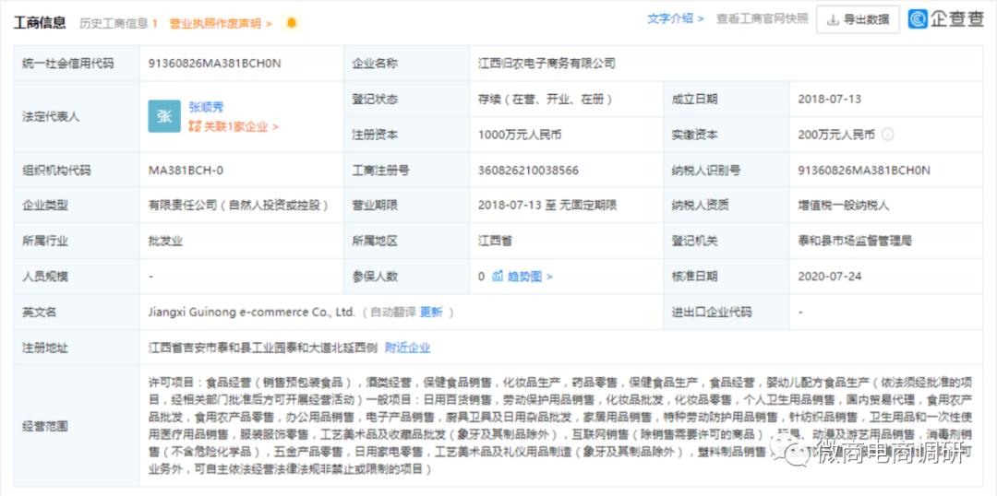The image size is (997, 496).
Task: Click the related-companies icon before 关联1家企业
Action: click(195, 126)
